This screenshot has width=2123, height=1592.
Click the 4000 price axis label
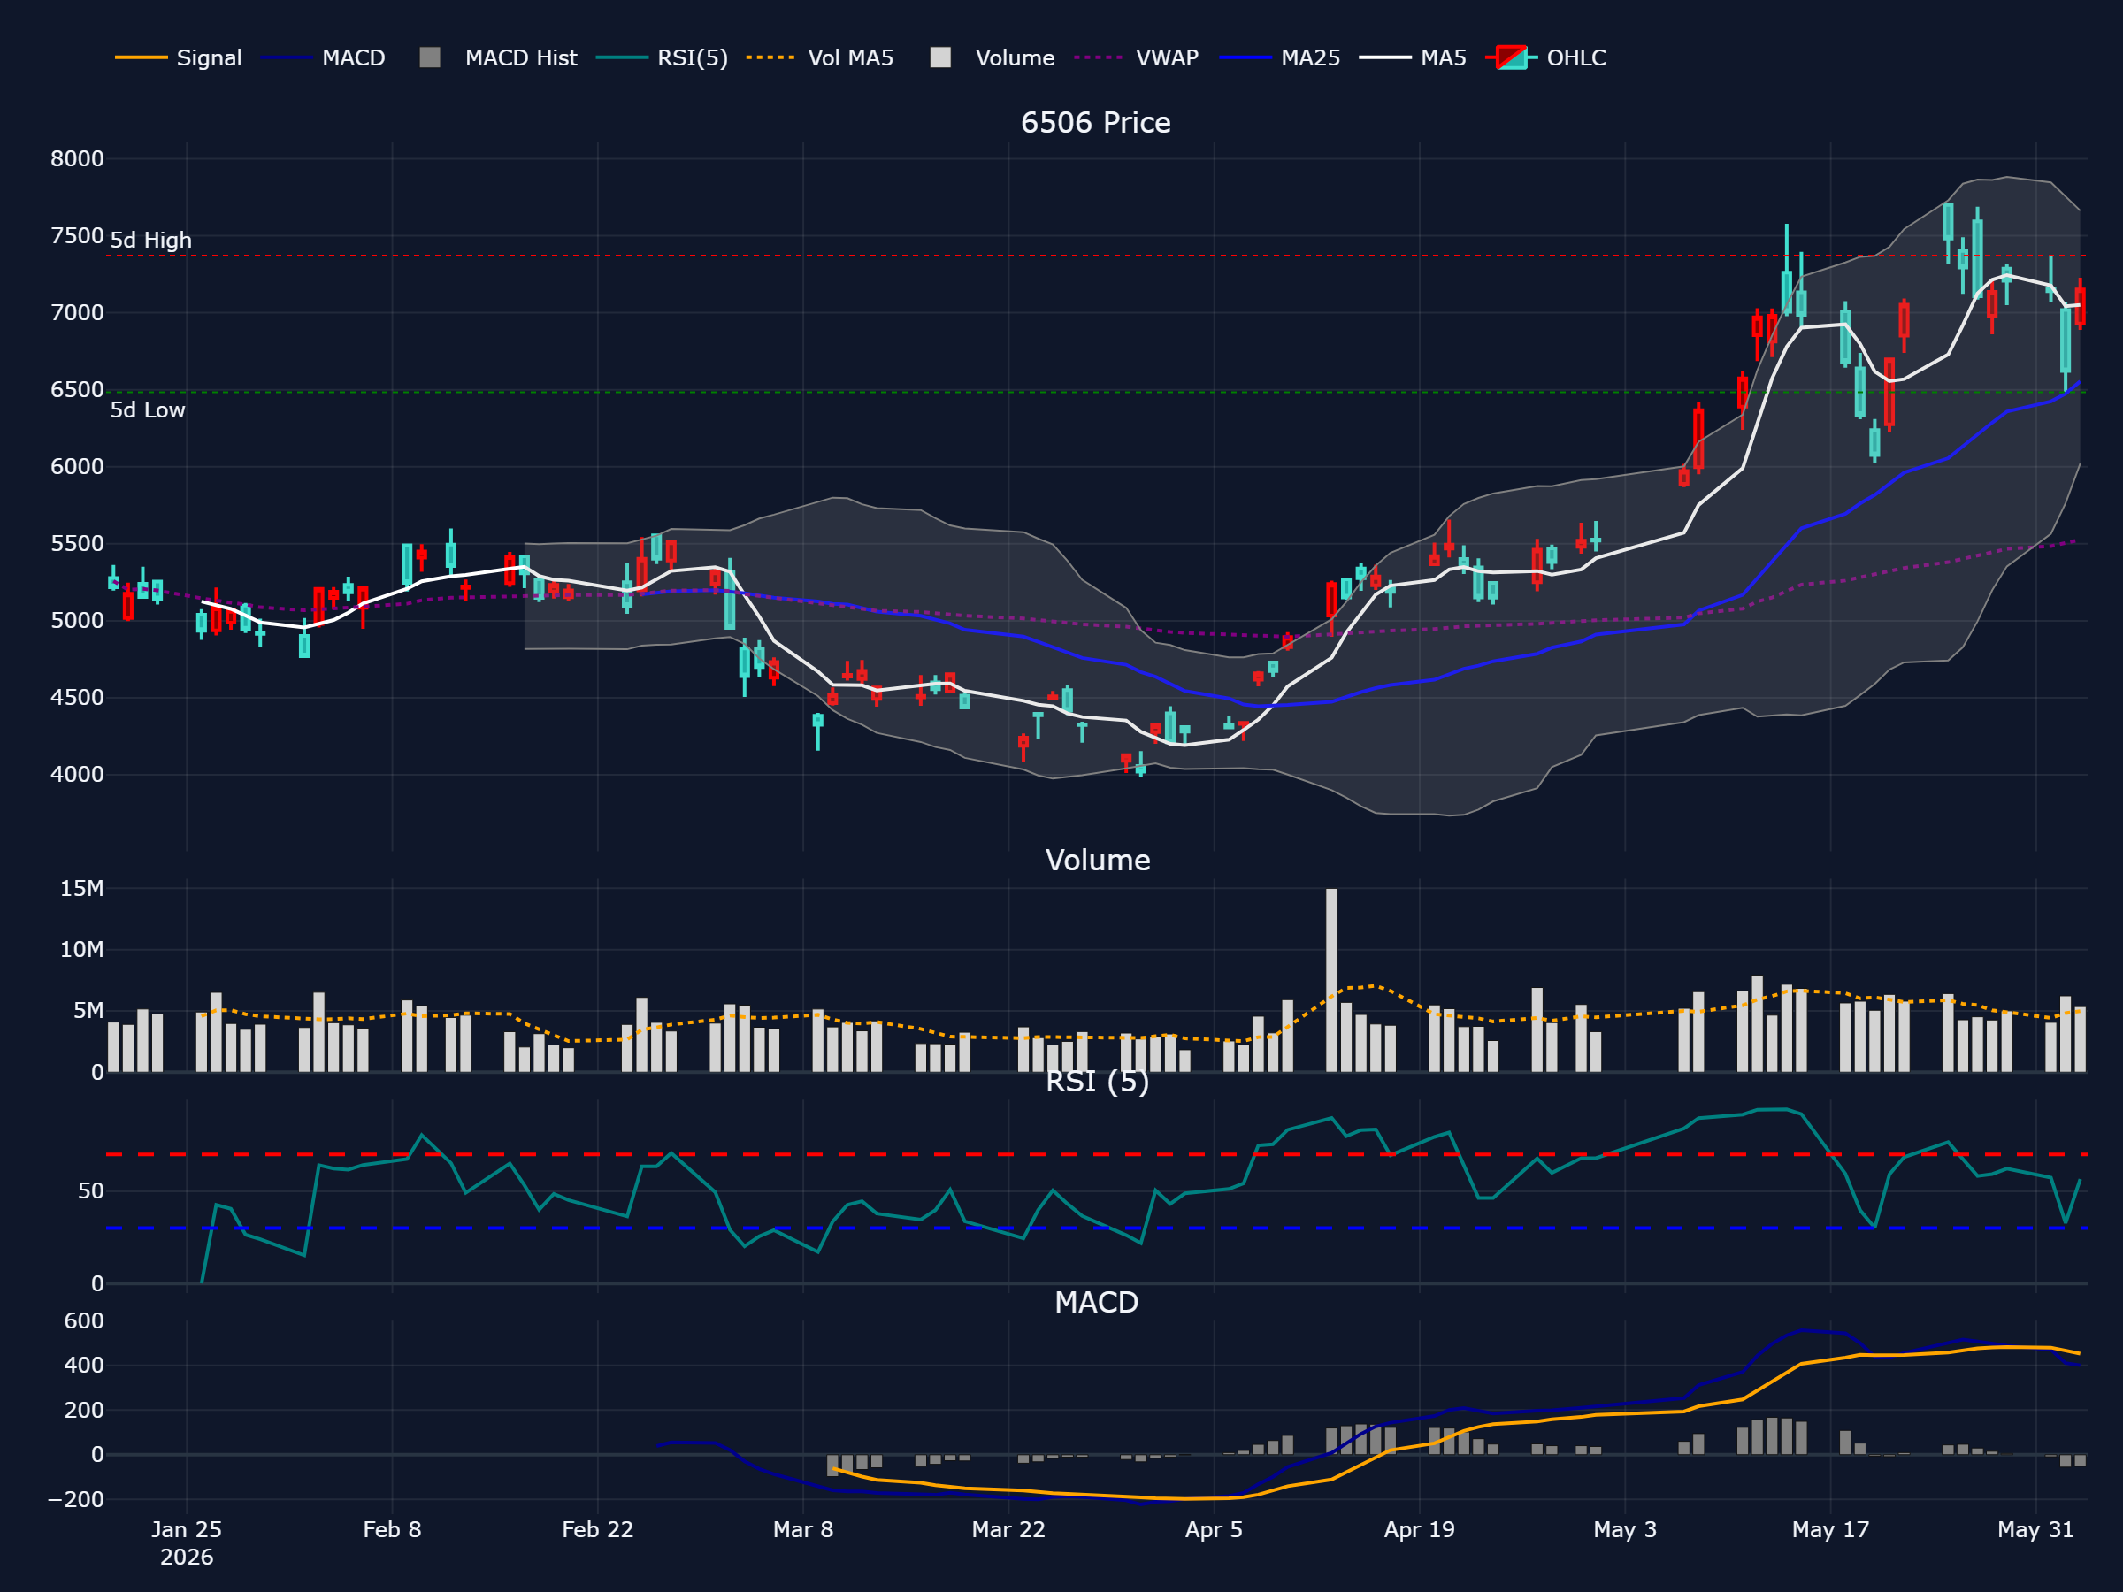(x=77, y=775)
